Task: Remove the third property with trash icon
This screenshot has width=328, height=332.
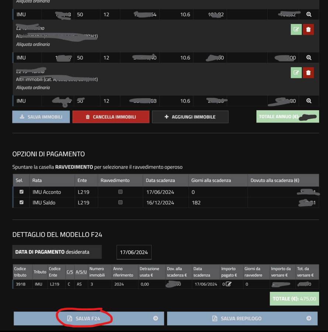Action: coord(308,73)
